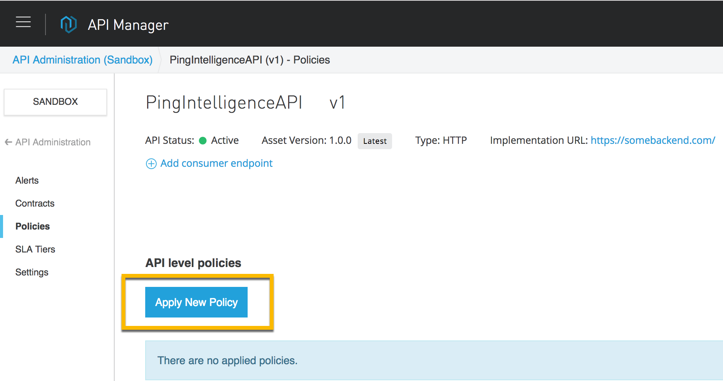
Task: Open the SLA Tiers section
Action: [x=35, y=249]
